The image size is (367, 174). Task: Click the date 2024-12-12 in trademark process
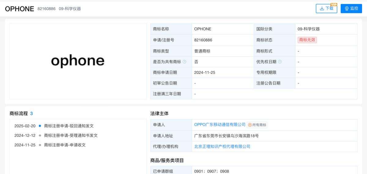pyautogui.click(x=25, y=135)
